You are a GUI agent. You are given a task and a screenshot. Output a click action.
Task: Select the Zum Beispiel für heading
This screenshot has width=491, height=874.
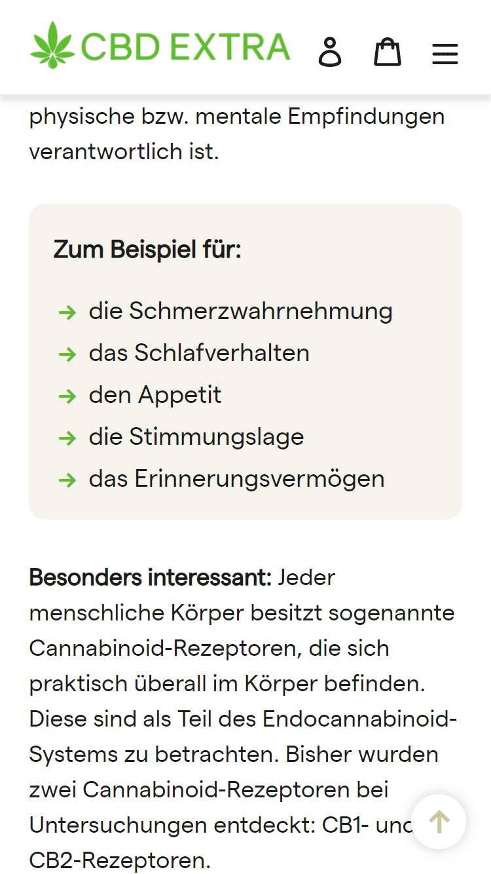(x=147, y=250)
